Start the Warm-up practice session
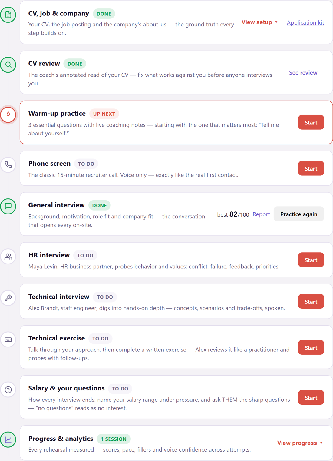The width and height of the screenshot is (333, 461). tap(311, 122)
